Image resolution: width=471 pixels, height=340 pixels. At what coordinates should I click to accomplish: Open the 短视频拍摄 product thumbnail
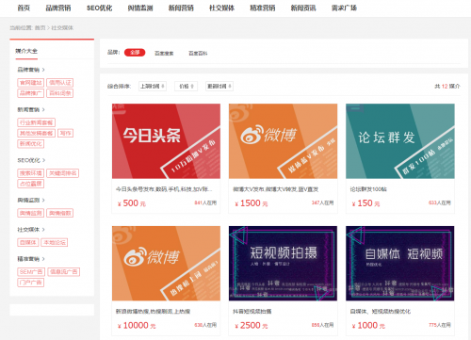(x=283, y=264)
